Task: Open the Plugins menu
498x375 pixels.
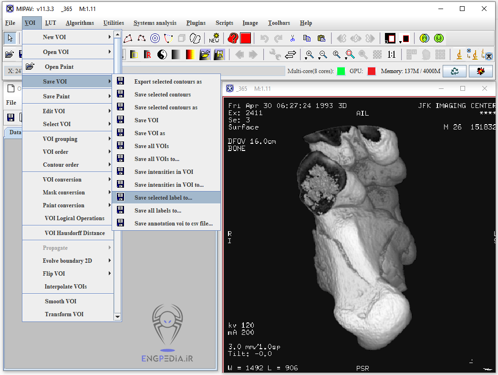Action: [196, 23]
